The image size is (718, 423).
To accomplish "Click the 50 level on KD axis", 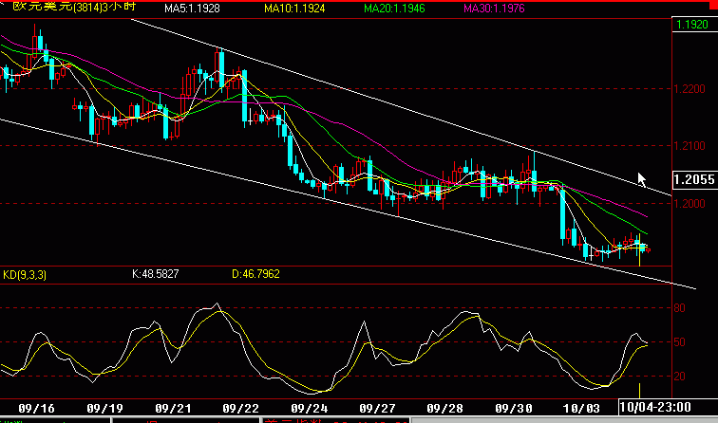I will pos(680,342).
